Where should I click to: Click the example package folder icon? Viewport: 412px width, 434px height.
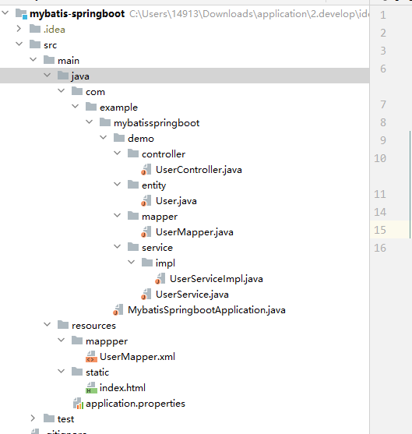pos(91,107)
